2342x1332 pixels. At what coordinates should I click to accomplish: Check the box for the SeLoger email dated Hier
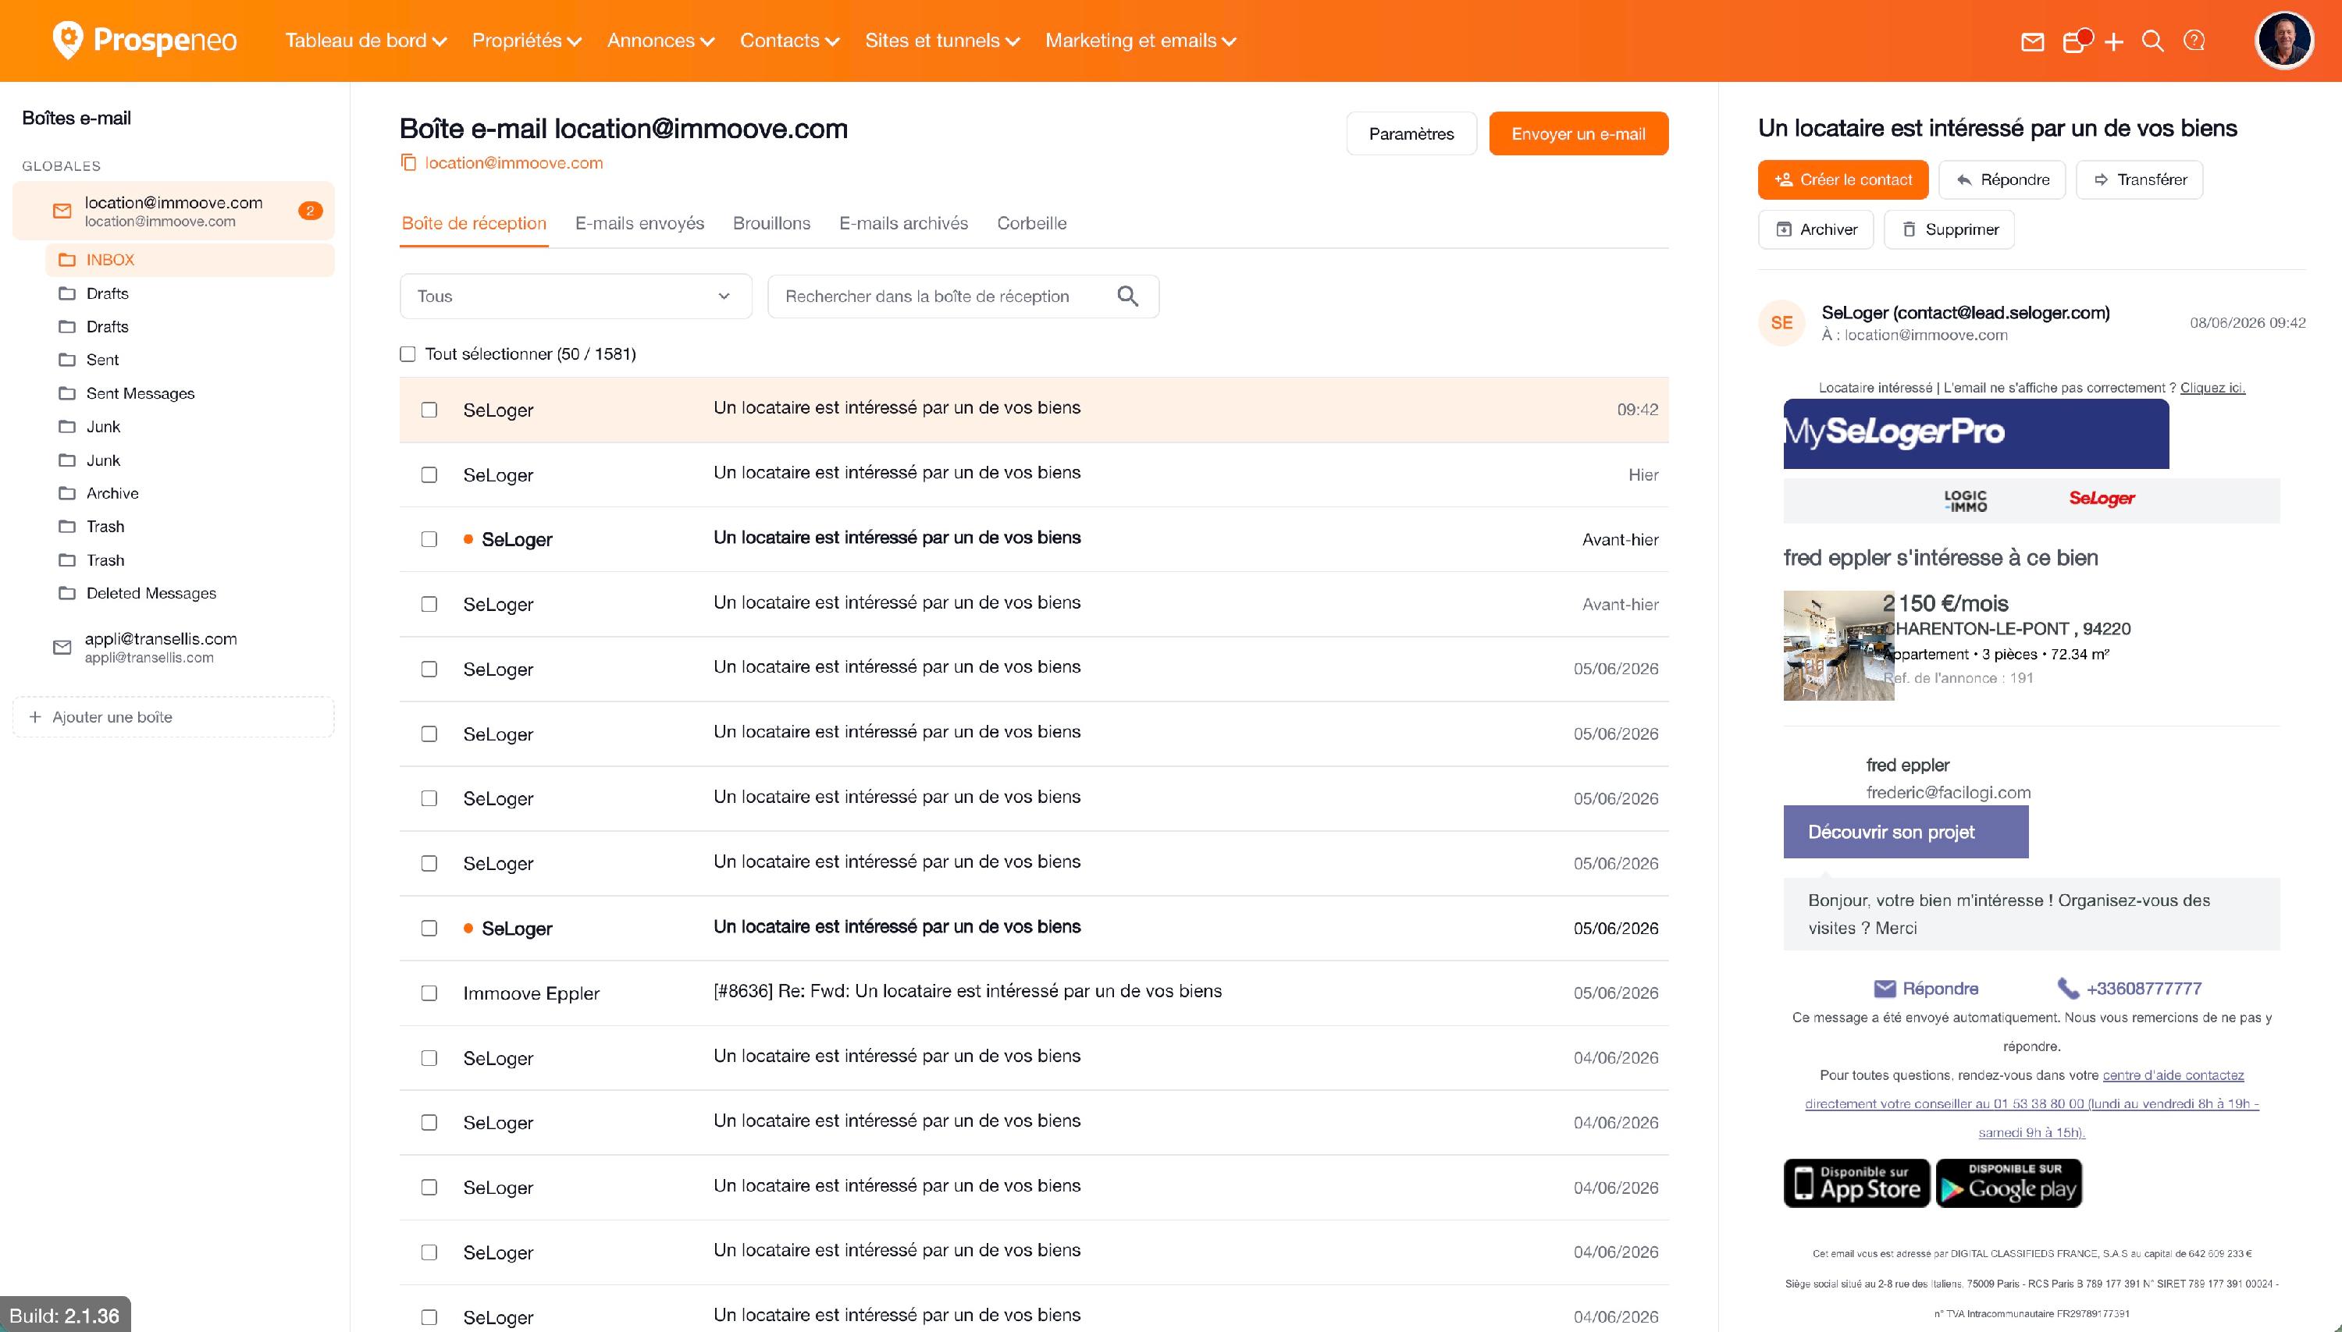click(x=429, y=474)
